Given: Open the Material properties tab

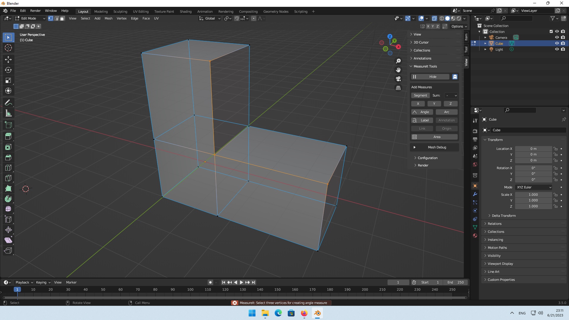Looking at the screenshot, I should pos(475,236).
